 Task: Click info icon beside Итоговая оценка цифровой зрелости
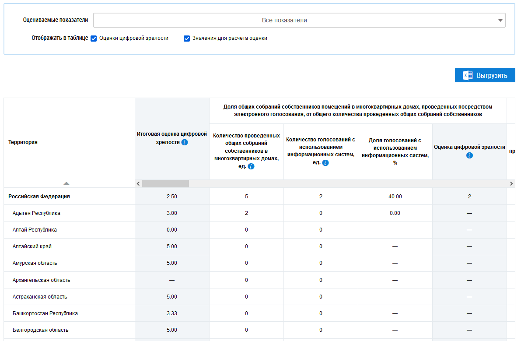[x=185, y=142]
